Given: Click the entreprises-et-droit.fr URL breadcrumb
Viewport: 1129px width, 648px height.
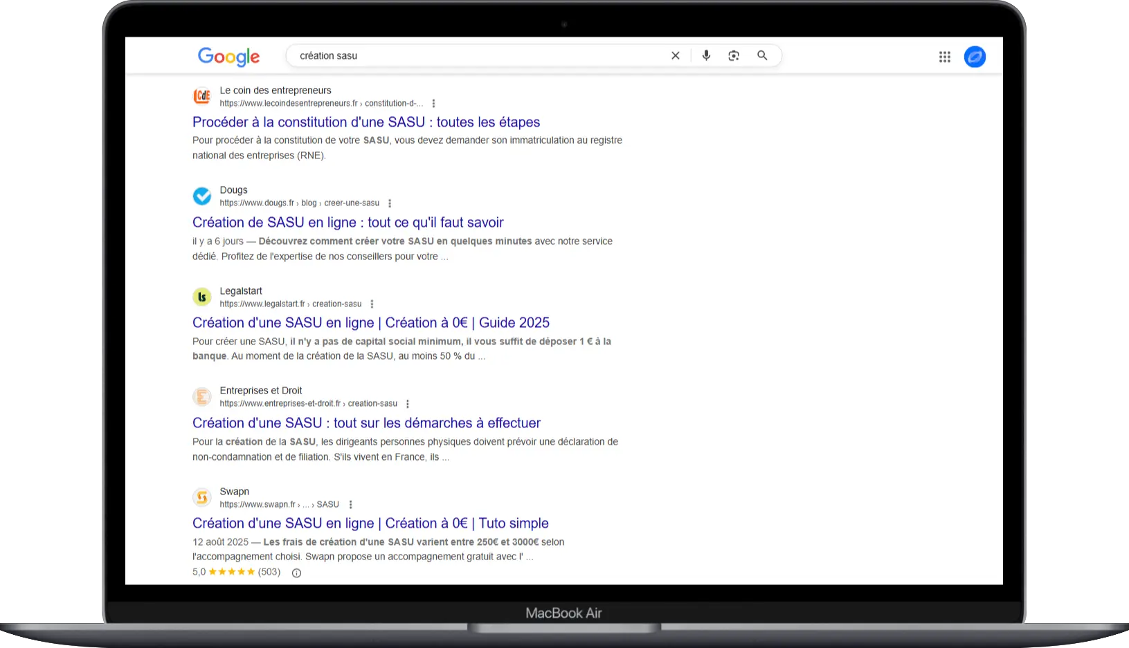Looking at the screenshot, I should point(309,404).
